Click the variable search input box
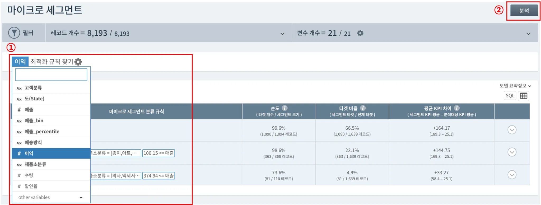Image resolution: width=541 pixels, height=205 pixels. click(x=51, y=74)
